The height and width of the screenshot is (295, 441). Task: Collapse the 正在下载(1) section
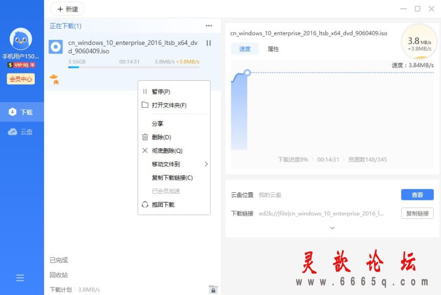pyautogui.click(x=65, y=26)
